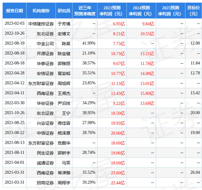202x190 pixels.
Task: Click the 近三年预测准确度 column header
Action: 85,11
